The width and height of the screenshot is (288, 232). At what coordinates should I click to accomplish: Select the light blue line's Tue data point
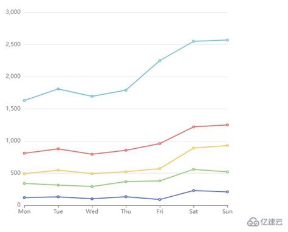(58, 89)
